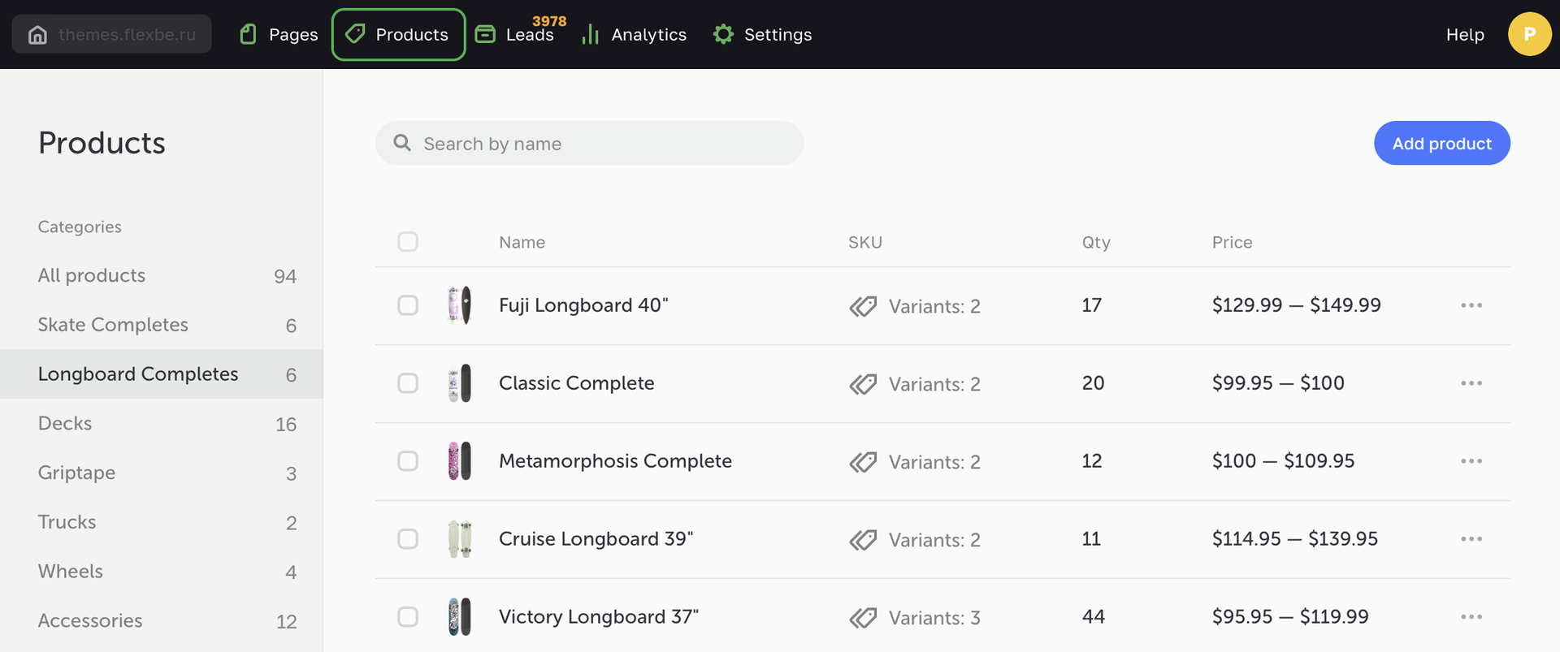
Task: Click the variants tag icon for Victory Longboard
Action: point(863,618)
